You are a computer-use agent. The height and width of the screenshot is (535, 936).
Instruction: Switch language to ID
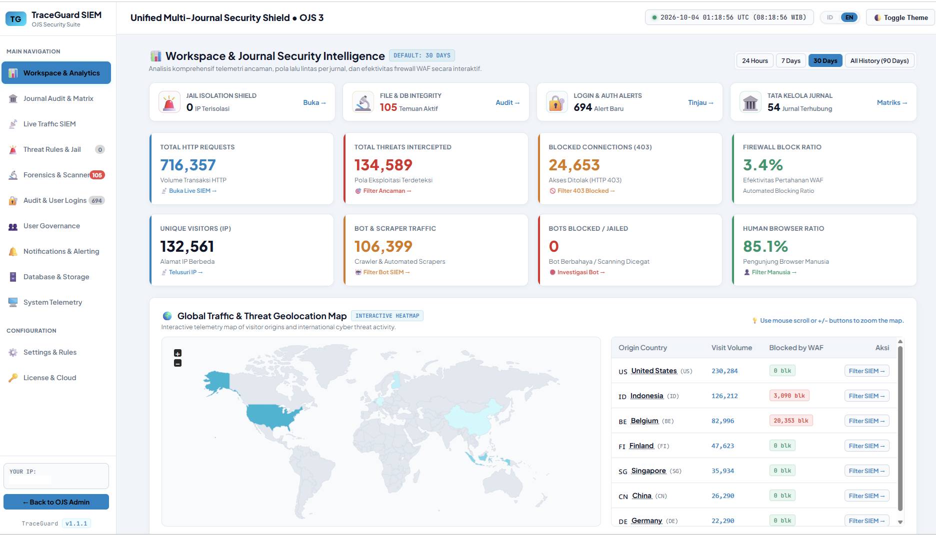tap(830, 17)
